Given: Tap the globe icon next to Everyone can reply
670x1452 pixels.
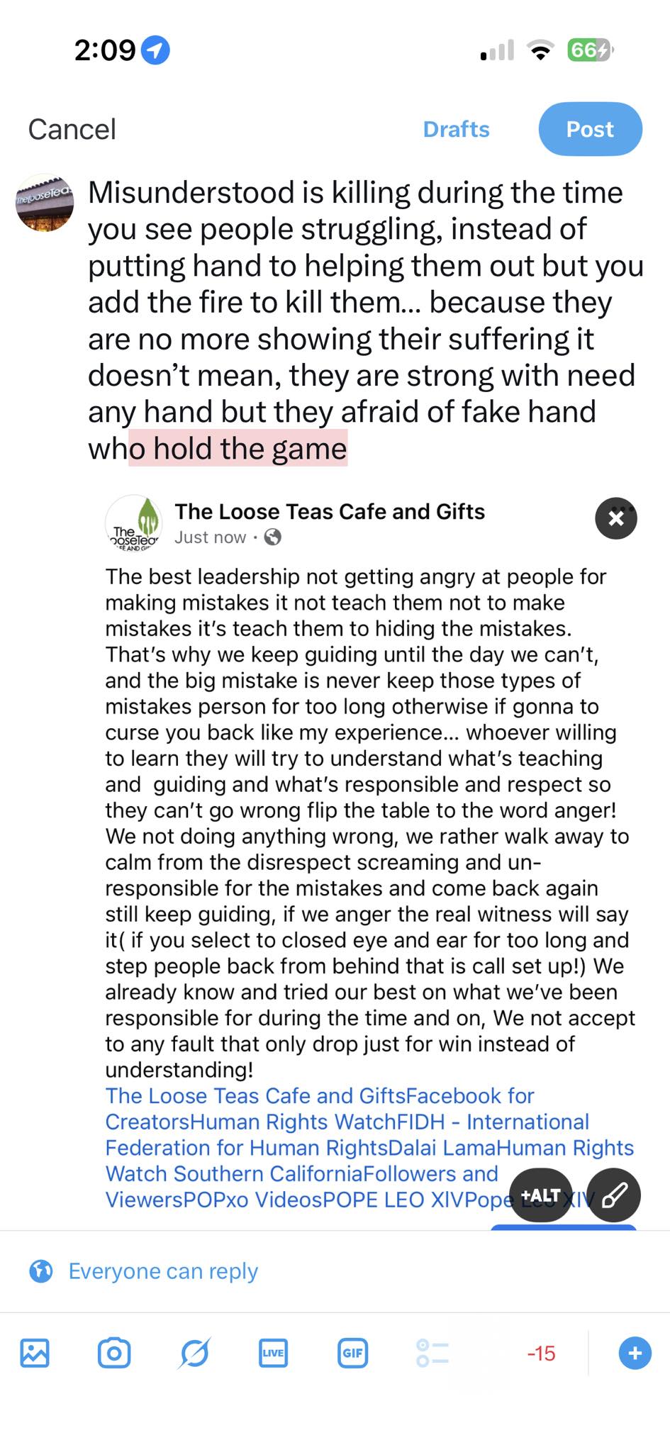Looking at the screenshot, I should point(40,1271).
